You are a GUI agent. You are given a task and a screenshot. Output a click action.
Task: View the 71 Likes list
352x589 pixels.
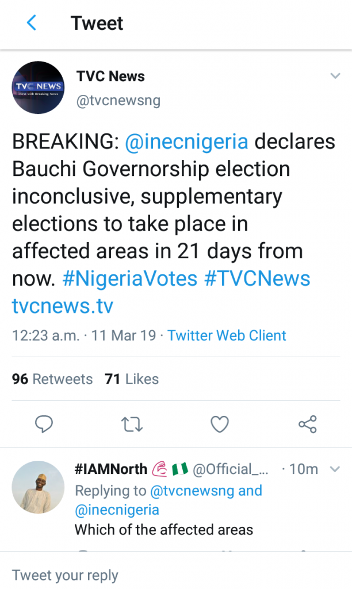pyautogui.click(x=132, y=379)
